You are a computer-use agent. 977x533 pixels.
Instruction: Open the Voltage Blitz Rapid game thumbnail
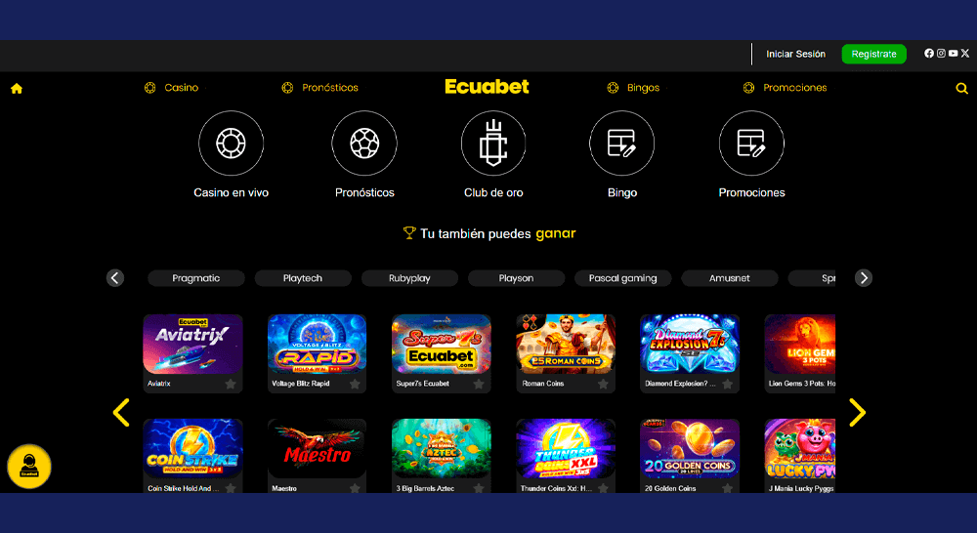[318, 345]
